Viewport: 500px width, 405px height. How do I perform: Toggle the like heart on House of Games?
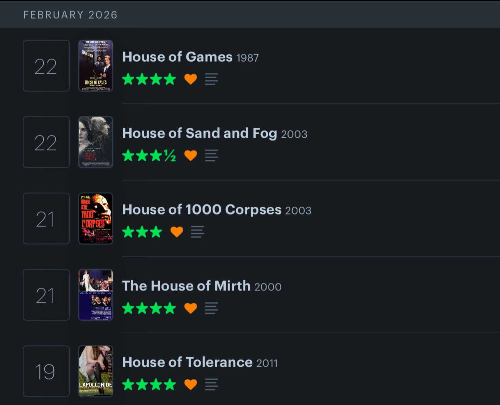point(191,79)
